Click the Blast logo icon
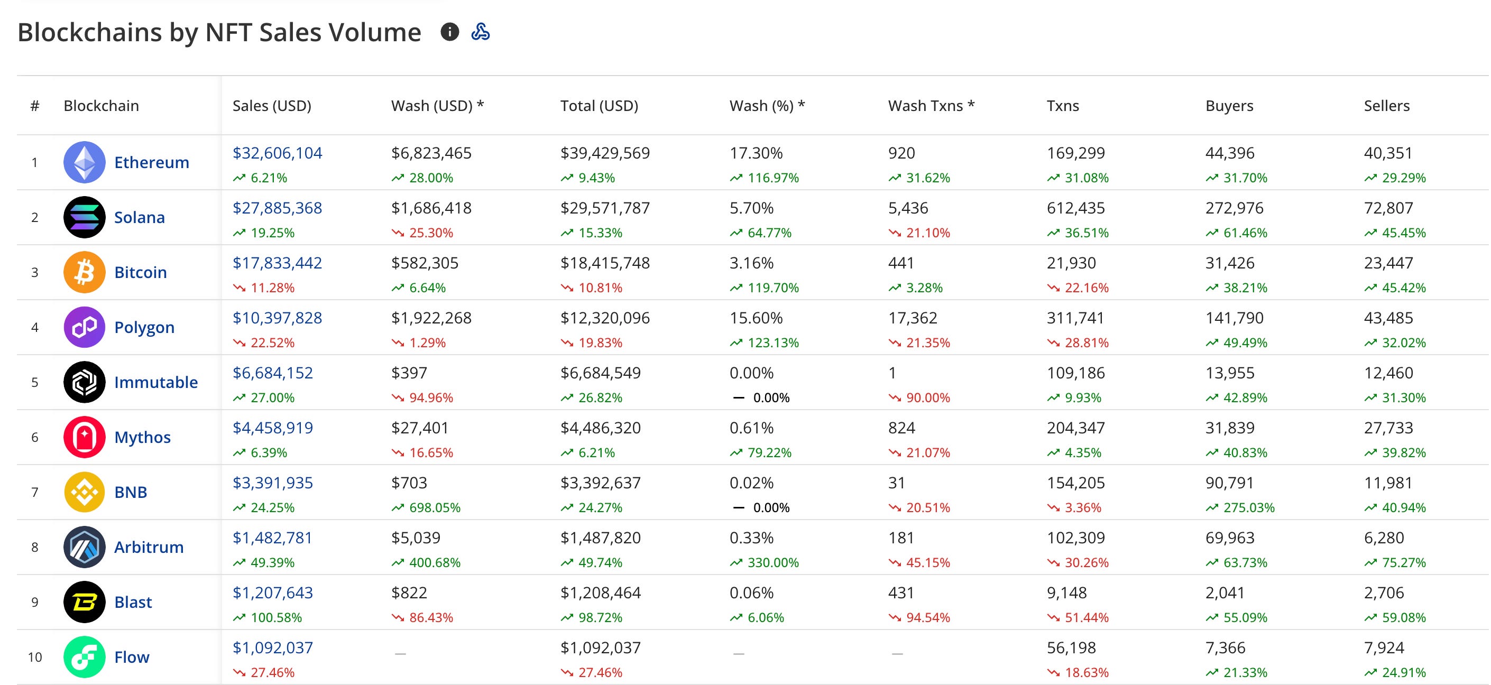 pyautogui.click(x=85, y=601)
